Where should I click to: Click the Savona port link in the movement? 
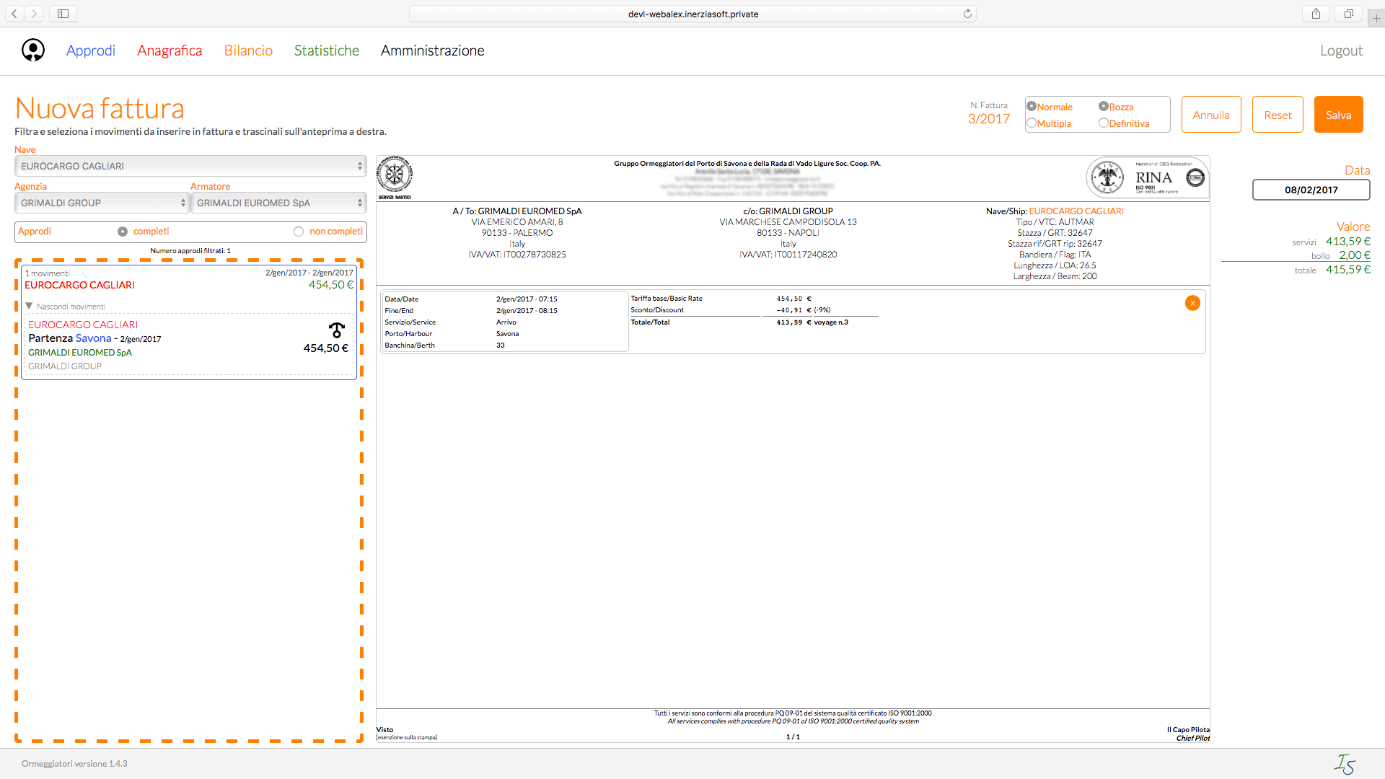(x=93, y=338)
